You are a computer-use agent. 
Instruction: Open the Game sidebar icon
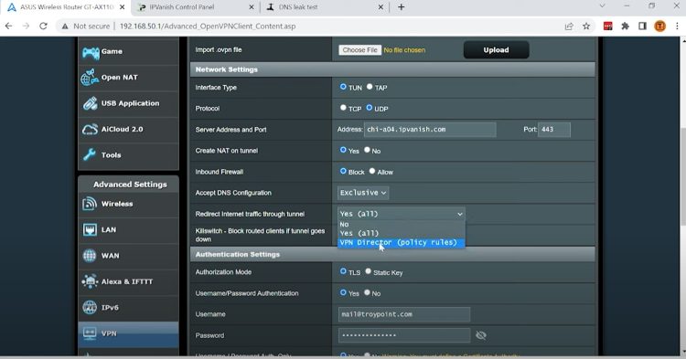tap(91, 52)
